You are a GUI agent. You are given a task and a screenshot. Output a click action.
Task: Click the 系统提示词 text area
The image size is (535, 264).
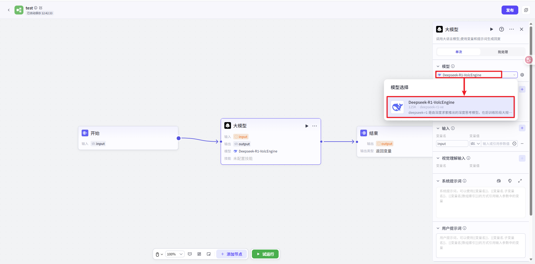(x=481, y=202)
